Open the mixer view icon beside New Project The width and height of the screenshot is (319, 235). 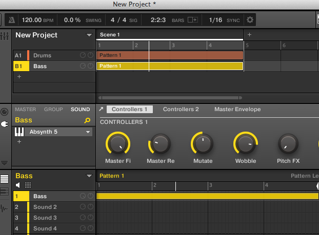[5, 36]
